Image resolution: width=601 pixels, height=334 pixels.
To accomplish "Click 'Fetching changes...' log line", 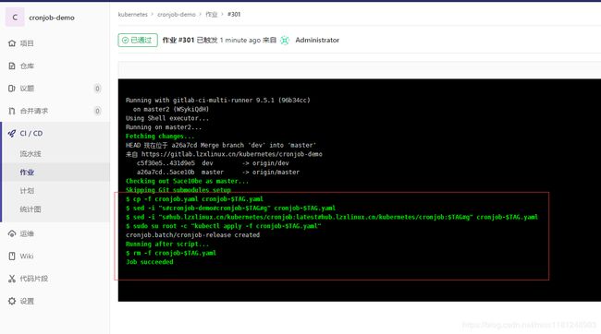I will [x=160, y=137].
